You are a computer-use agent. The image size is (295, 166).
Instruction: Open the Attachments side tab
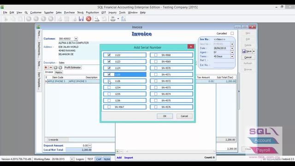click(39, 50)
